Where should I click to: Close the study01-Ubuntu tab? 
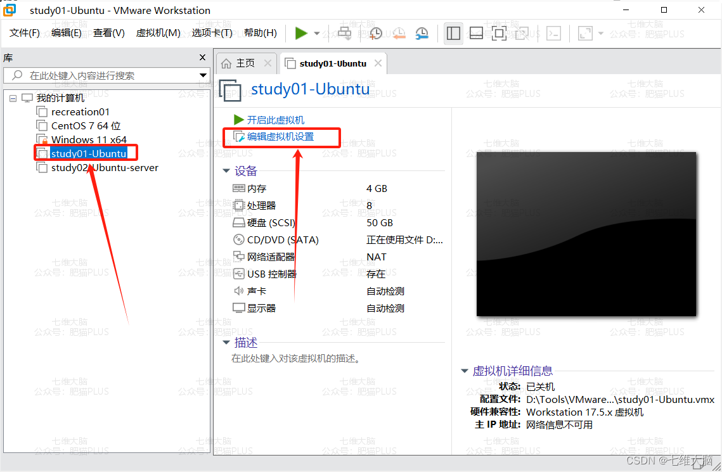click(378, 63)
